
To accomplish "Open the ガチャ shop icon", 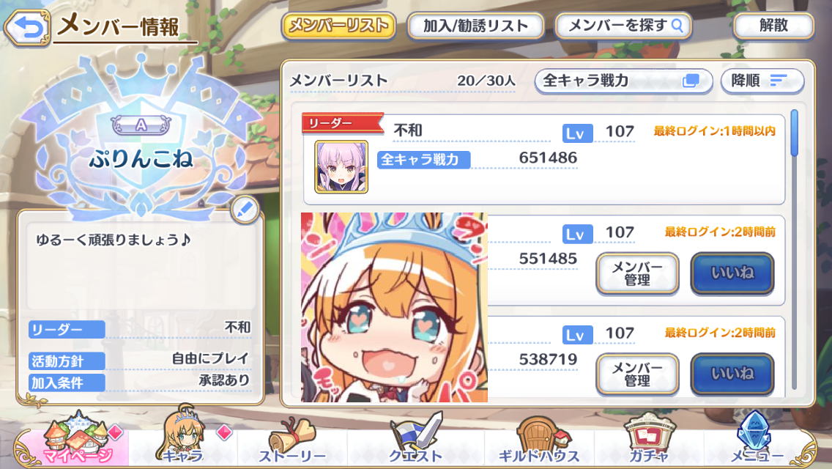I will [649, 440].
